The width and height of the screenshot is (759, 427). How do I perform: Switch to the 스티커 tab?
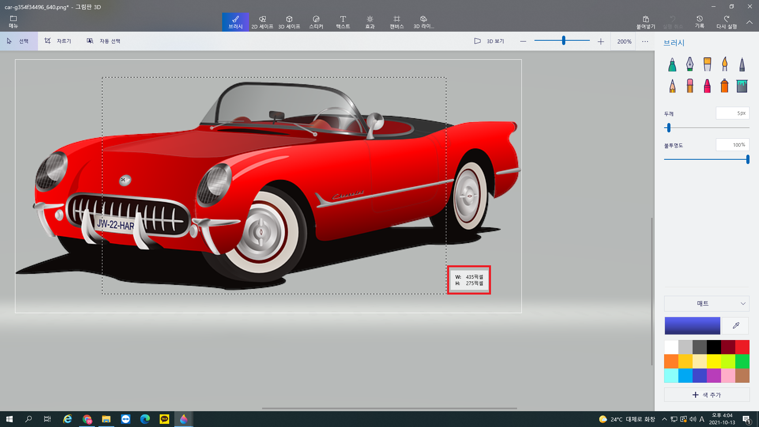coord(316,22)
